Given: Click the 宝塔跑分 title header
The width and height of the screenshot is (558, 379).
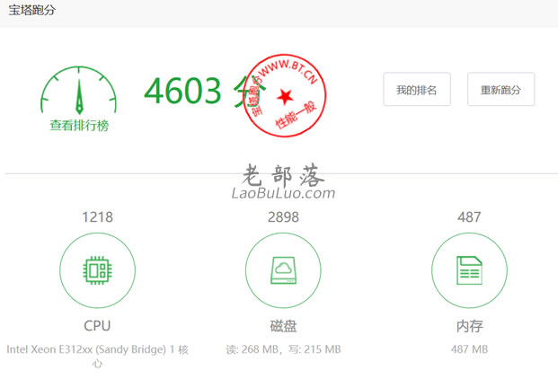Looking at the screenshot, I should [32, 10].
